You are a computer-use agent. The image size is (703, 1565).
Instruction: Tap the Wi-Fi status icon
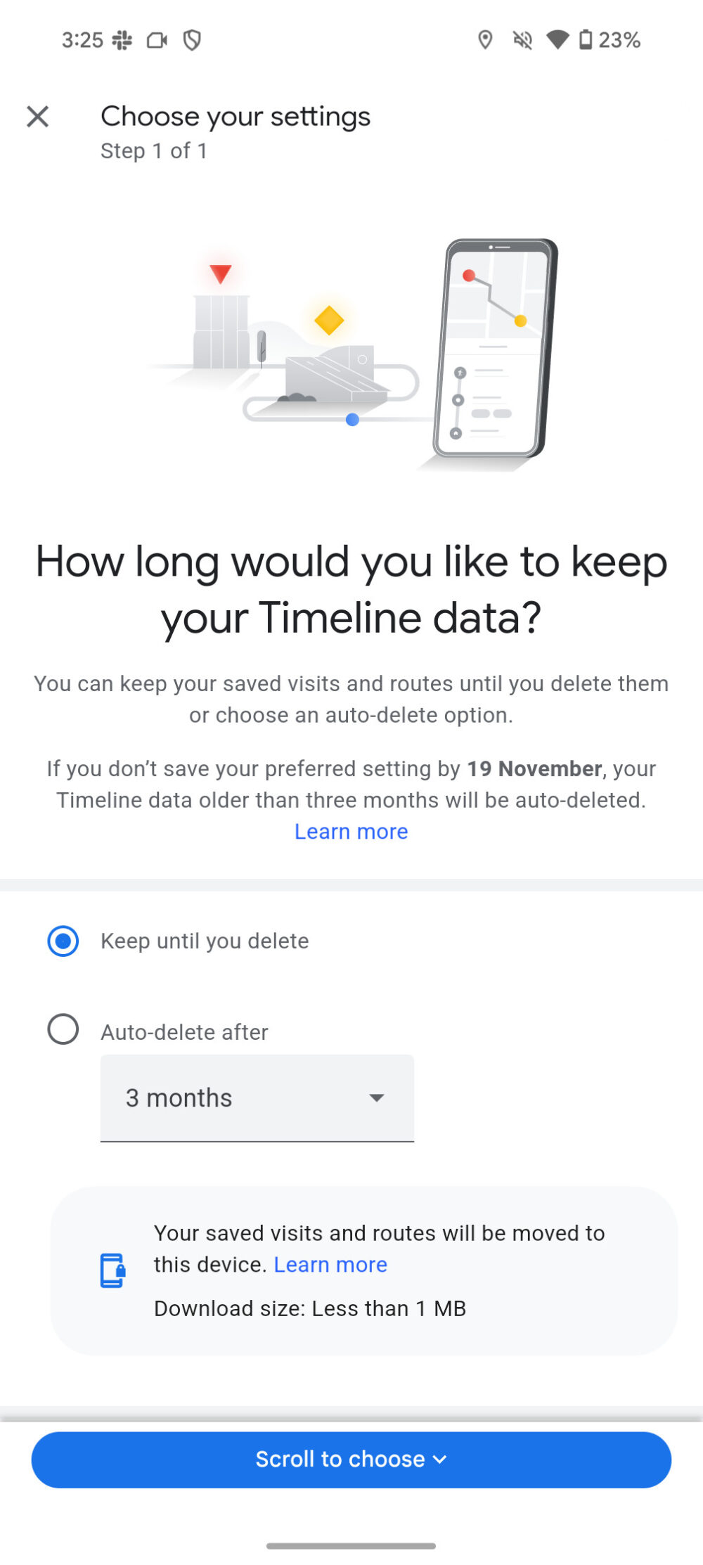point(558,40)
